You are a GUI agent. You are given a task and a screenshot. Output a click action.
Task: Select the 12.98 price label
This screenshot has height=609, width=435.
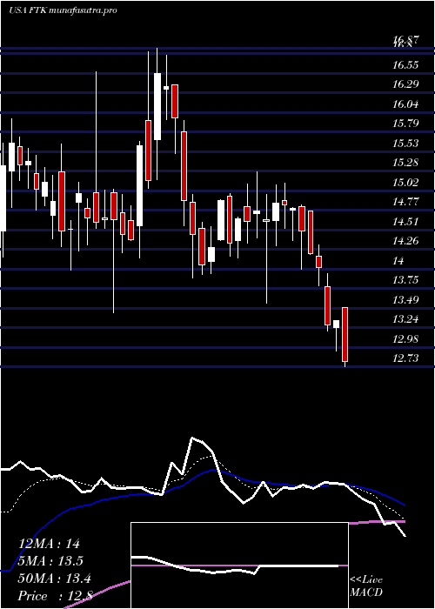405,339
